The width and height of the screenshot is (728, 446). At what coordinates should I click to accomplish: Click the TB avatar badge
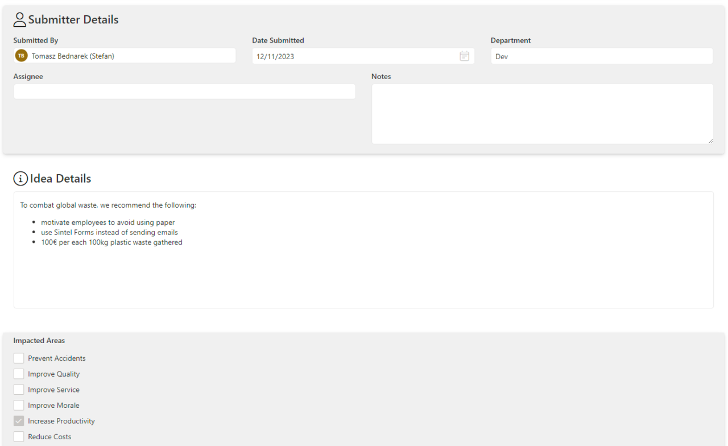coord(21,55)
